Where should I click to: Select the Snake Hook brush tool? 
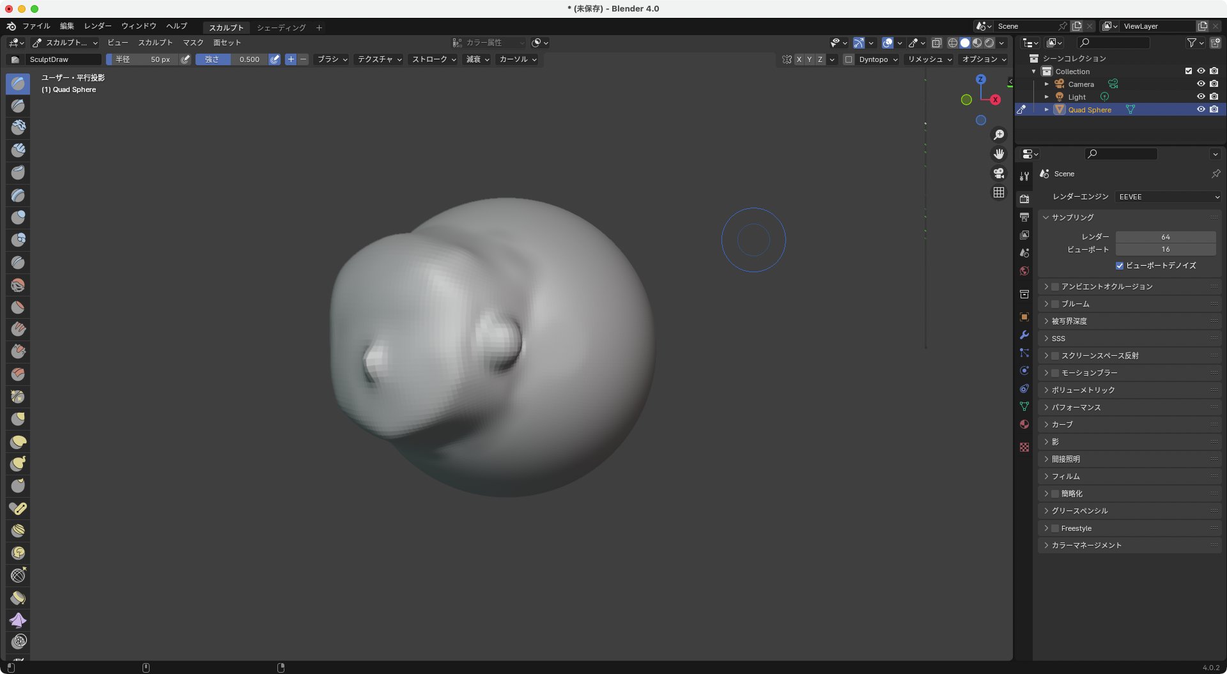point(18,463)
